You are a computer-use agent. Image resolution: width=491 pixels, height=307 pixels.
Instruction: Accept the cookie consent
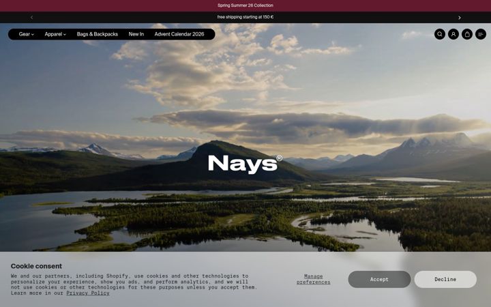(x=379, y=280)
